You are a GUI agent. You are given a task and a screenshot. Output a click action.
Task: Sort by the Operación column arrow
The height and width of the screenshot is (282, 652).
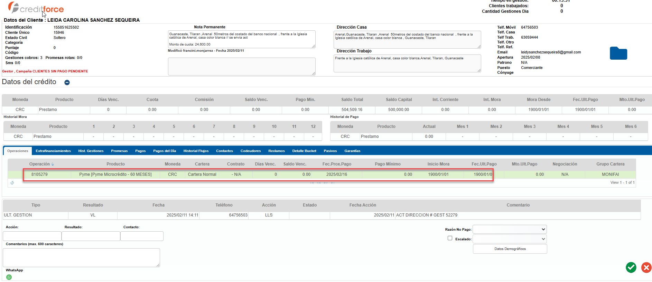pyautogui.click(x=53, y=164)
